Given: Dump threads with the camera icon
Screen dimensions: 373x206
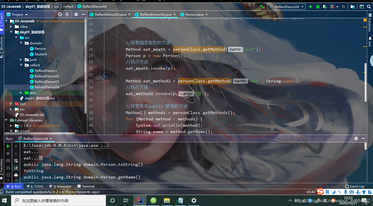Looking at the screenshot, I should coord(8,161).
